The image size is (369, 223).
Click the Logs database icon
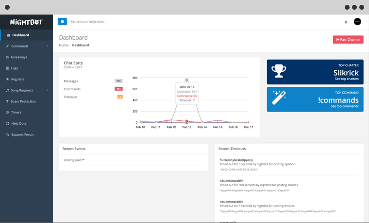[7, 68]
